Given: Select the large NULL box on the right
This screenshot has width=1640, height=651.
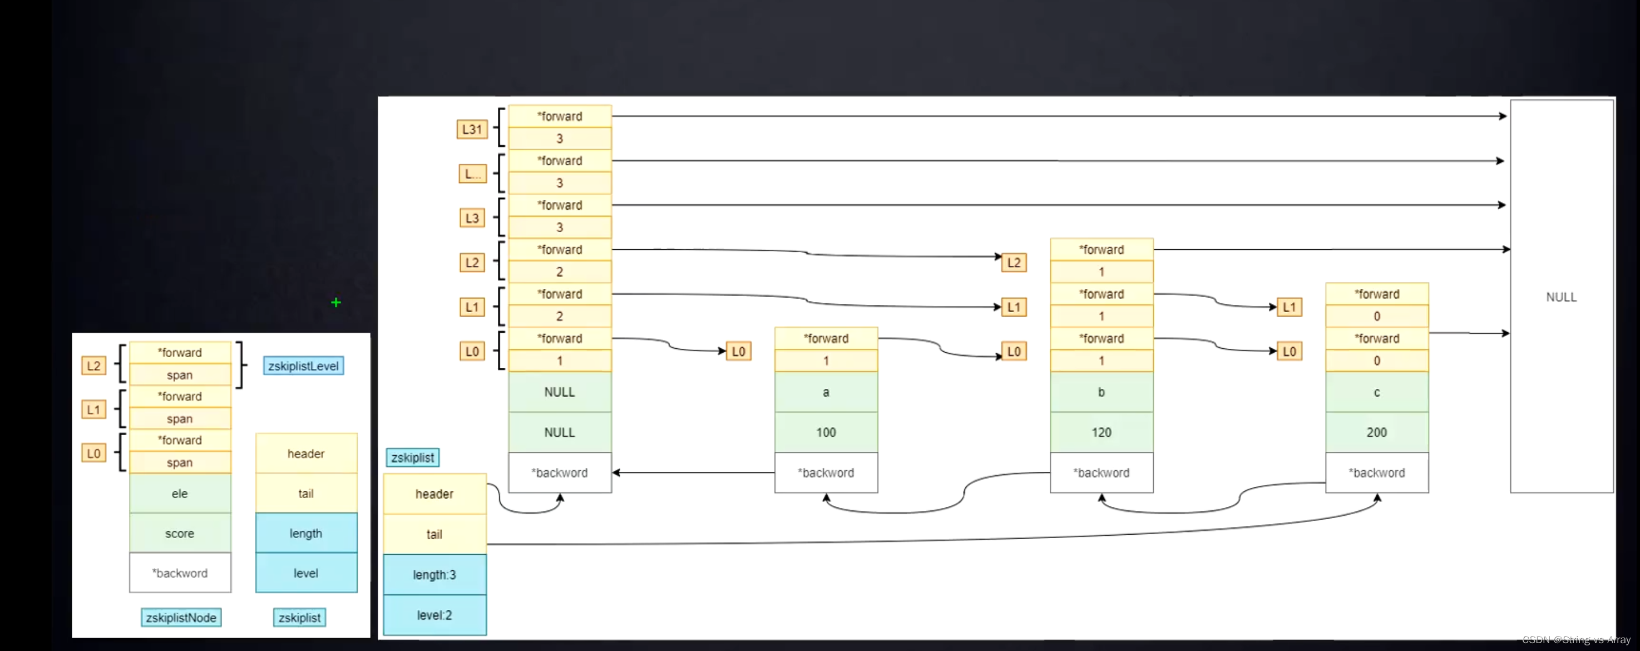Looking at the screenshot, I should pos(1562,296).
